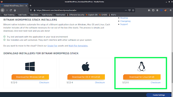Close the Install WordPress tab
173x97 pixels.
tap(26, 6)
